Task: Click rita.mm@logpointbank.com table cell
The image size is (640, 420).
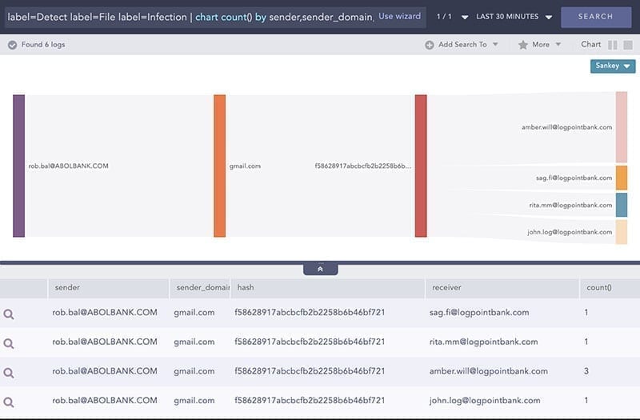Action: [x=483, y=342]
